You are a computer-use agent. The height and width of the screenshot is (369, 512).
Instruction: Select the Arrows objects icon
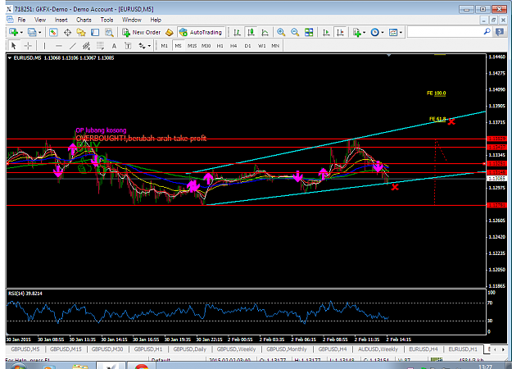142,46
